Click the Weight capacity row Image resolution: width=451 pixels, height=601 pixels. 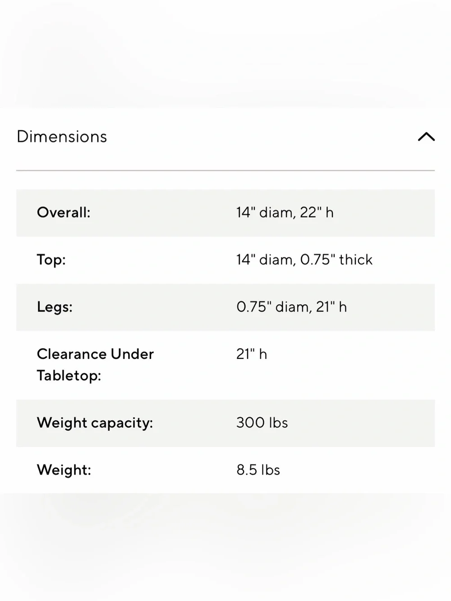(225, 423)
